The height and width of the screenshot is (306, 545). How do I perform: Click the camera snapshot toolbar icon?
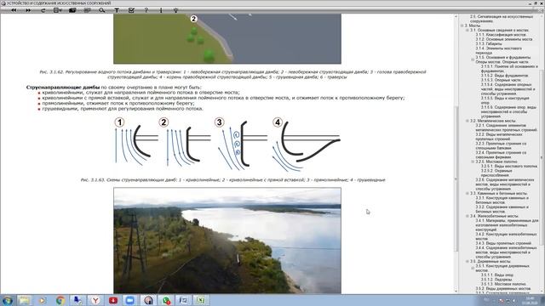point(72,10)
